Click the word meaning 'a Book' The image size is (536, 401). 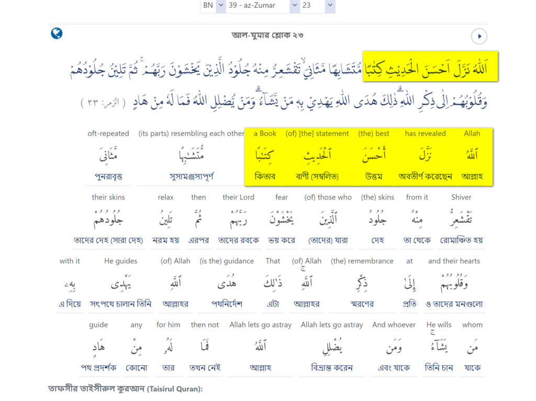coord(265,155)
